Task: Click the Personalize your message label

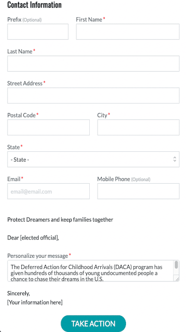Action: 38,256
